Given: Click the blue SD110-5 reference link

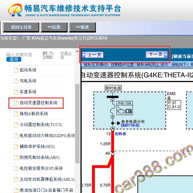Looking at the screenshot, I should tap(130, 125).
